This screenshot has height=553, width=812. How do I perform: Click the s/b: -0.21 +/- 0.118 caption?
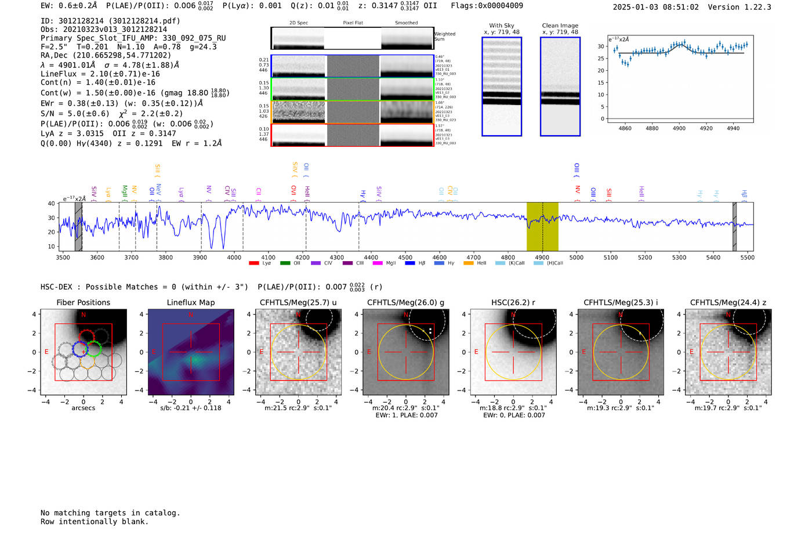(191, 408)
